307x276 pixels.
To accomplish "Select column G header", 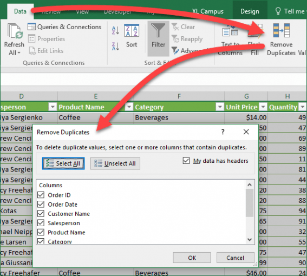I will coord(246,96).
